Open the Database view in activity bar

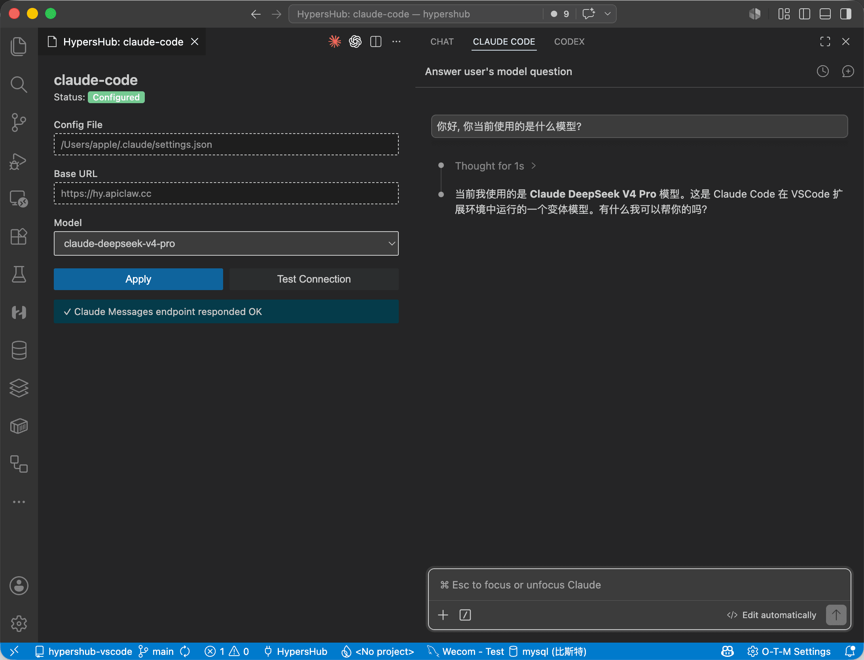pyautogui.click(x=19, y=350)
